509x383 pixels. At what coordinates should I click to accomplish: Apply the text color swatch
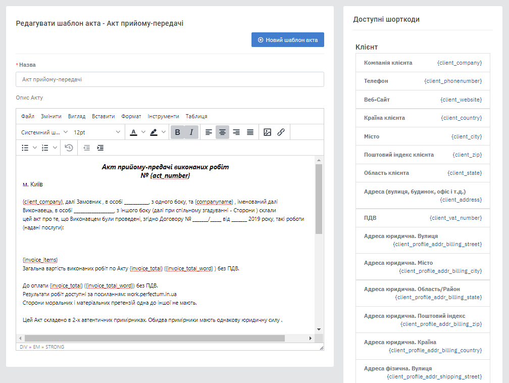click(x=133, y=132)
